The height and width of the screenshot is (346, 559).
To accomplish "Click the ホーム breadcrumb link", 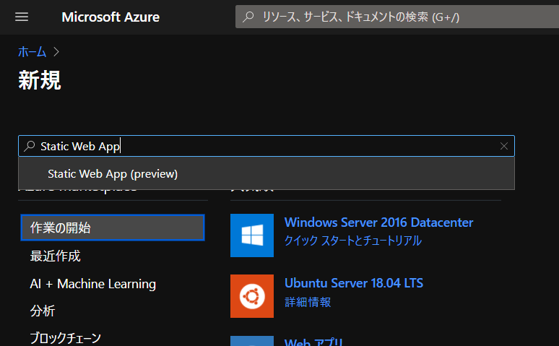I will point(32,51).
